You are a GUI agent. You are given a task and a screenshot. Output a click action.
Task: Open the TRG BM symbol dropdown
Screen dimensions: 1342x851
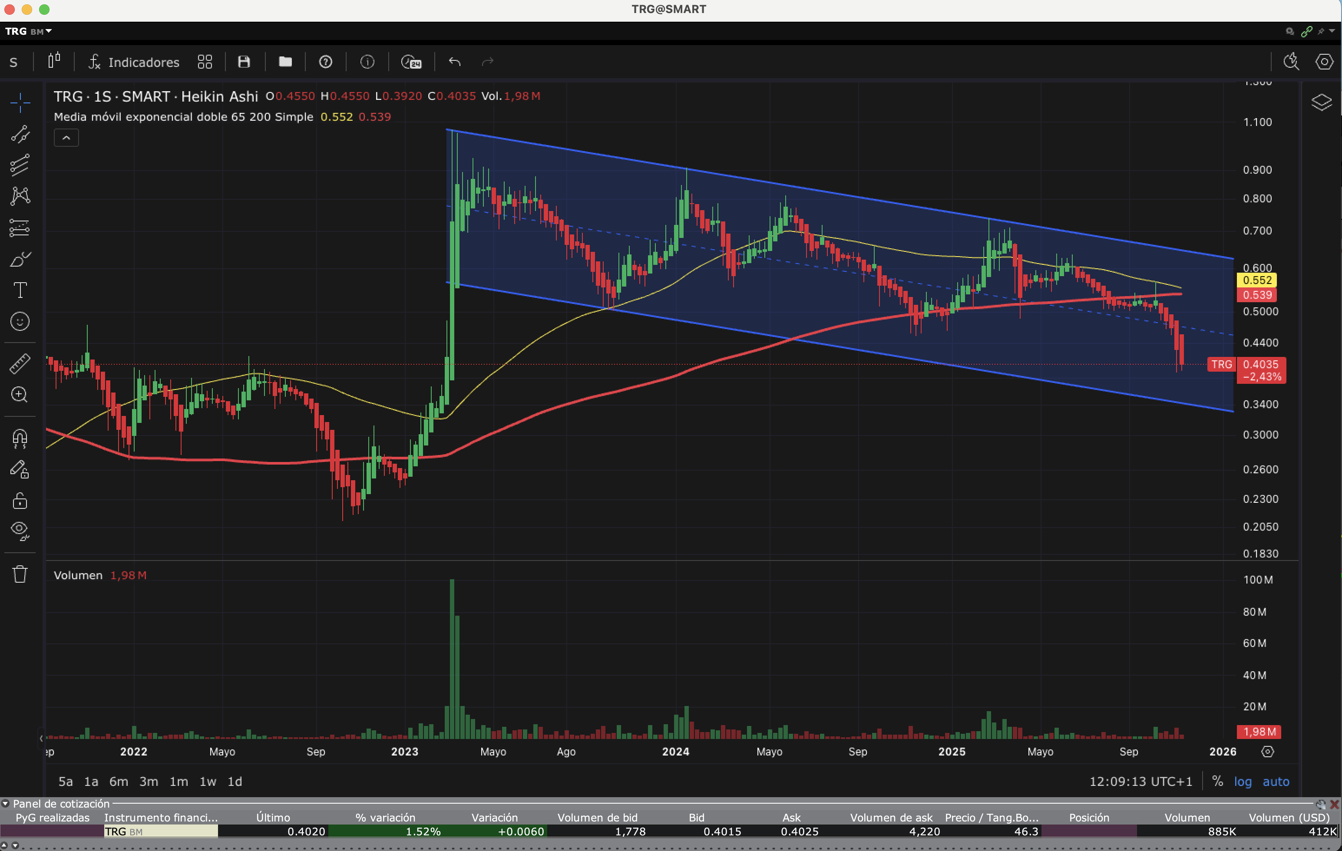click(x=28, y=31)
